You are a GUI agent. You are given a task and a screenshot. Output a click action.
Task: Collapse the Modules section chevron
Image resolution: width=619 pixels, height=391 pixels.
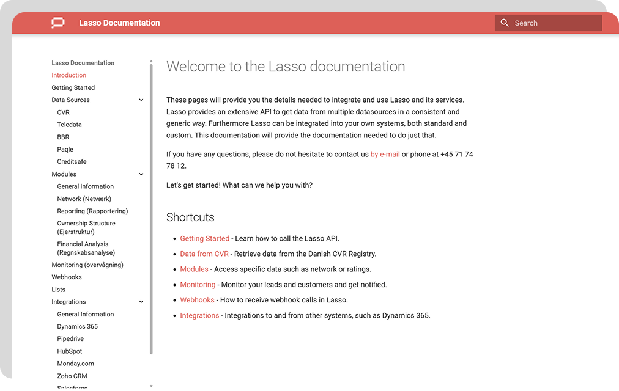click(141, 174)
